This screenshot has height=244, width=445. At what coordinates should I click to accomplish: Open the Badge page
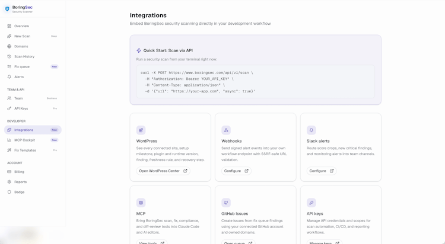pyautogui.click(x=33, y=192)
